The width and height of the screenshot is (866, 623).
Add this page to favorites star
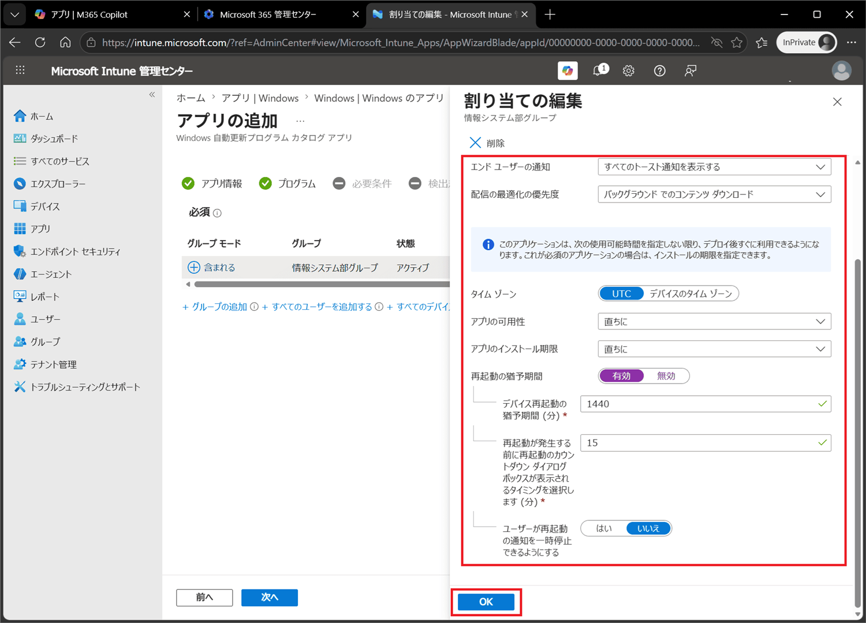[737, 42]
